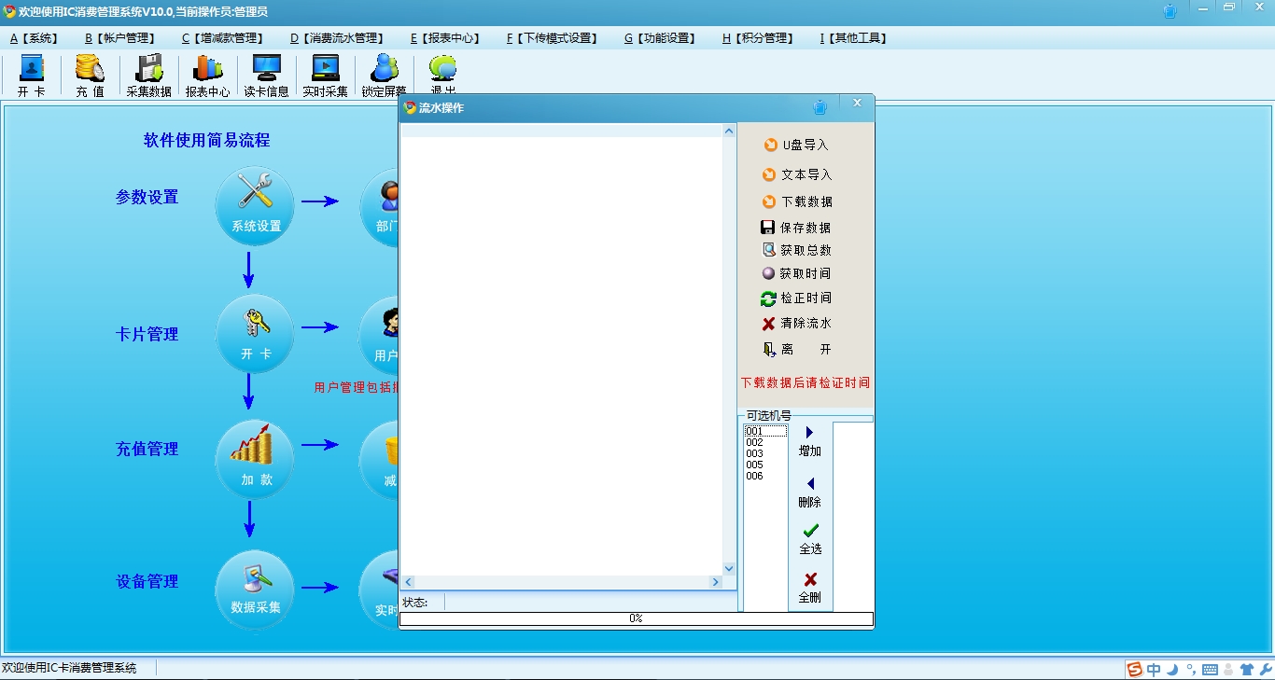Click the 增加 right arrow button
This screenshot has width=1275, height=680.
(x=809, y=440)
